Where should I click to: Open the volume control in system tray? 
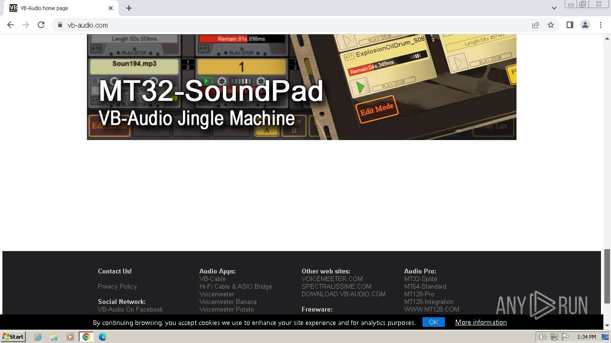(543, 337)
